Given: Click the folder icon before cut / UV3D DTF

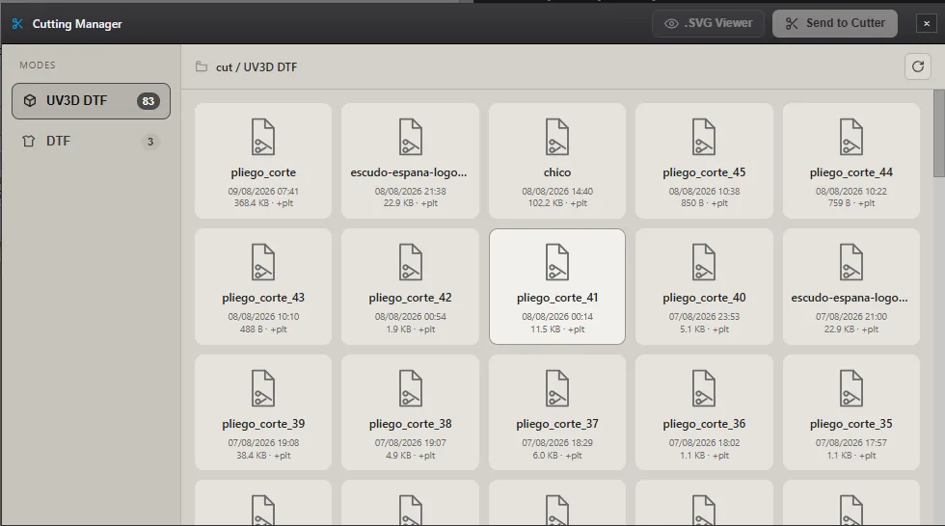Looking at the screenshot, I should click(202, 66).
